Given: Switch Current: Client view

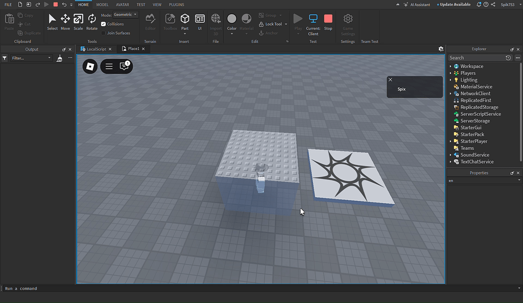Looking at the screenshot, I should point(313,25).
